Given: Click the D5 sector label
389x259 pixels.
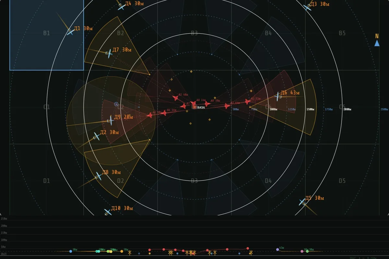Looking at the screenshot, I should point(342,181).
